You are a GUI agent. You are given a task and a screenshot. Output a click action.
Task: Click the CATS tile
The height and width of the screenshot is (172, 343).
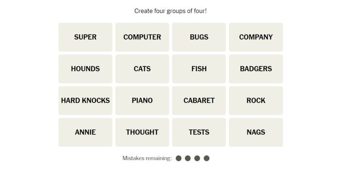142,69
